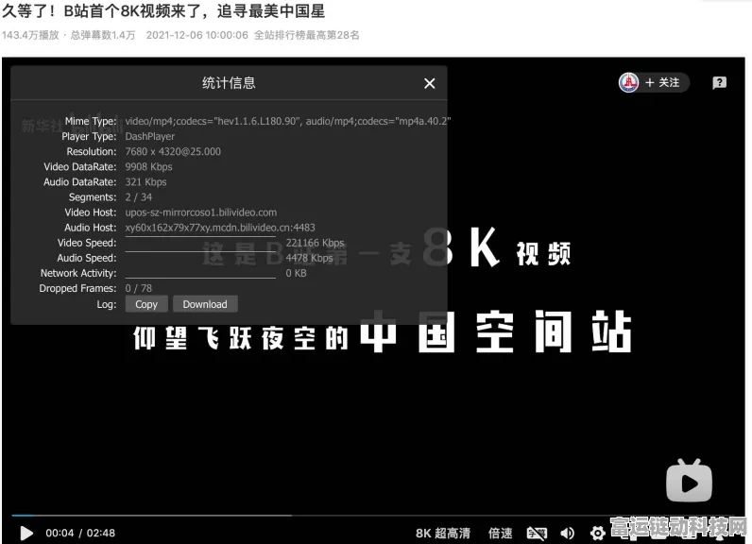Click the Player Type DashPlayer value
Viewport: 752px width, 544px height.
pyautogui.click(x=149, y=137)
